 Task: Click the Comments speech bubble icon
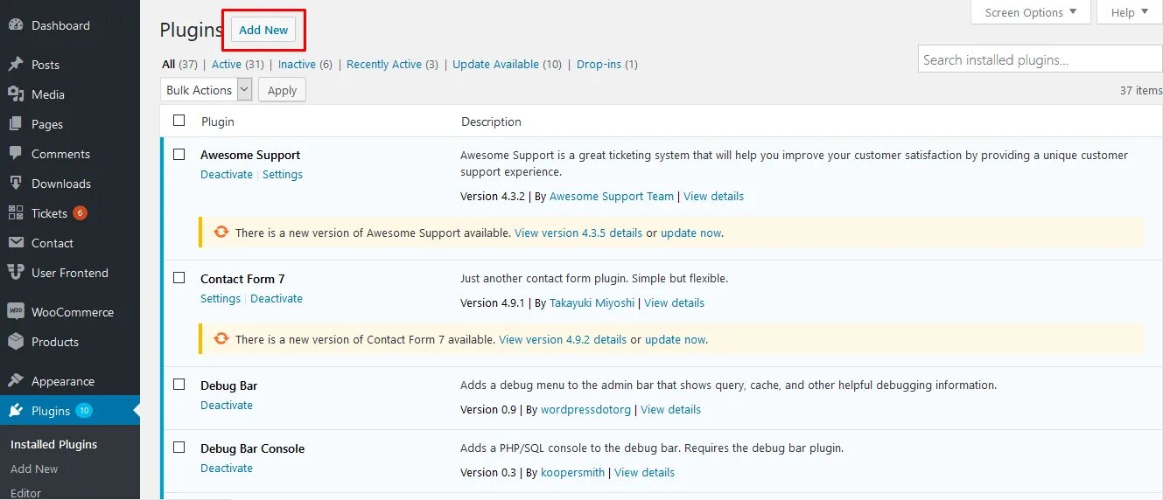[x=15, y=154]
